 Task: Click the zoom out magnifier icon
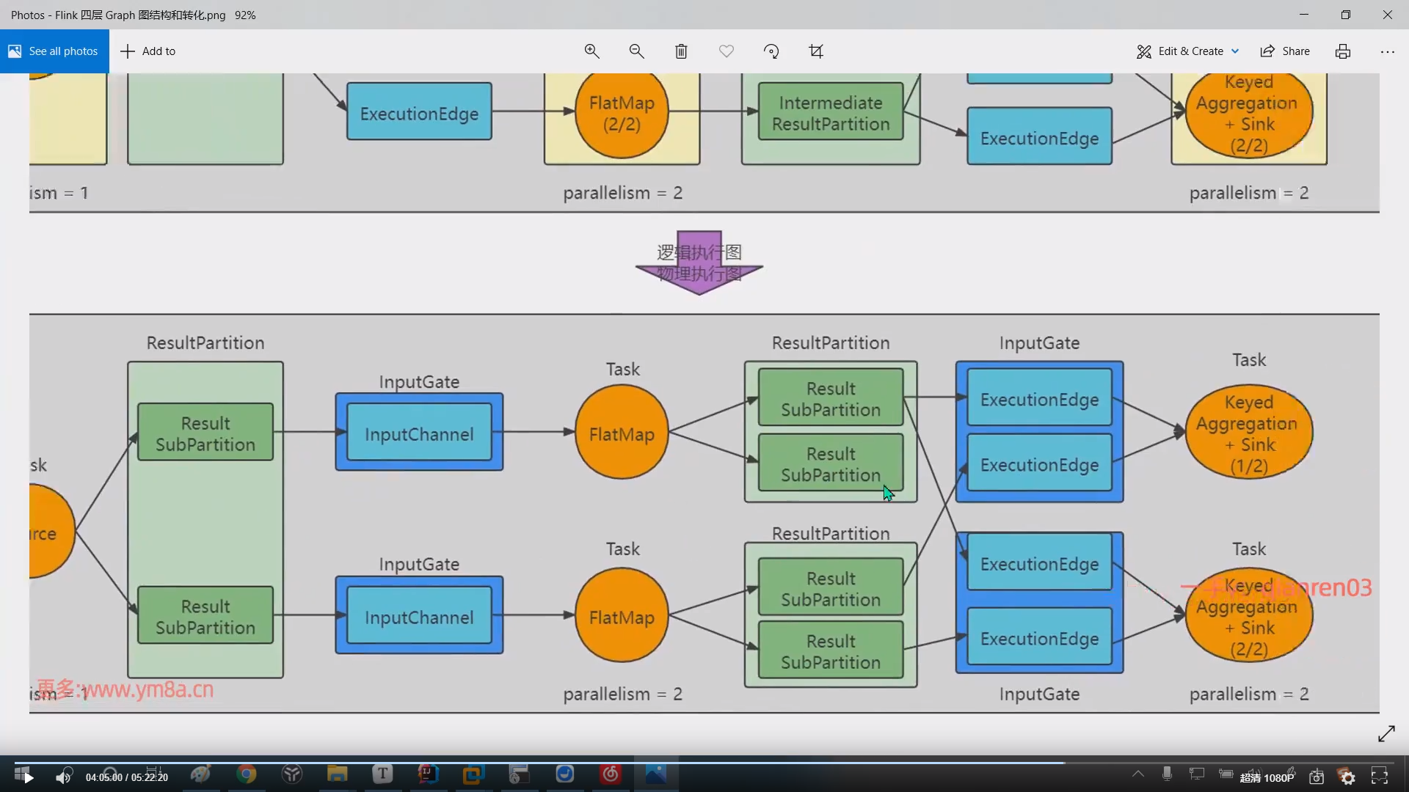(x=636, y=51)
